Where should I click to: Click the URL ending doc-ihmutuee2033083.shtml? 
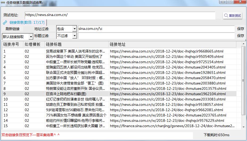click(x=168, y=99)
